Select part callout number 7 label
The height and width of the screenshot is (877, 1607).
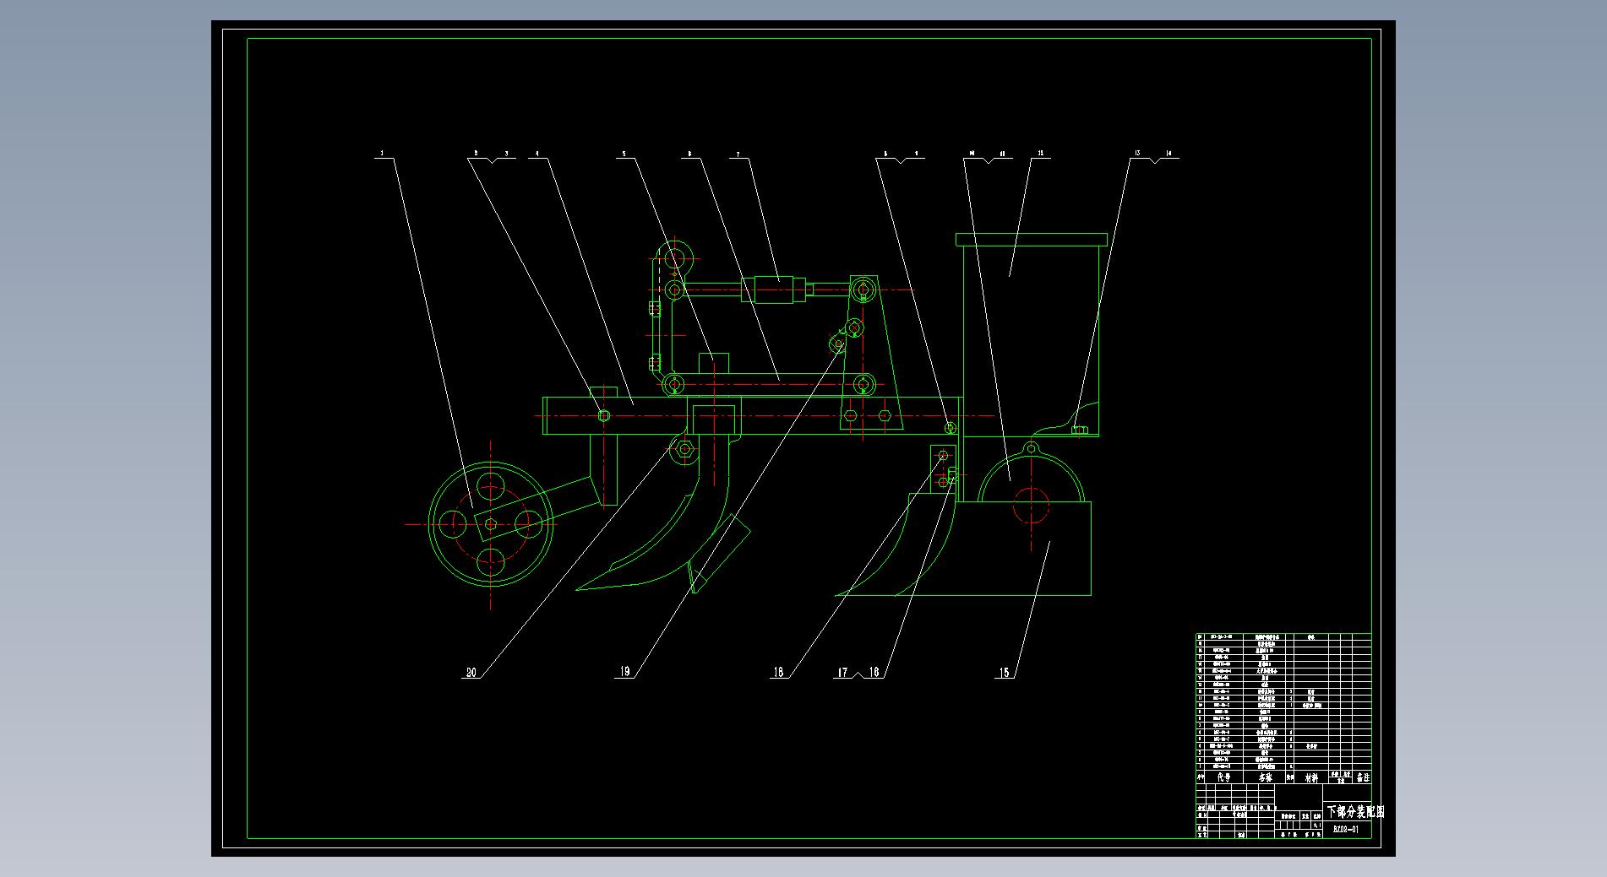click(x=738, y=154)
